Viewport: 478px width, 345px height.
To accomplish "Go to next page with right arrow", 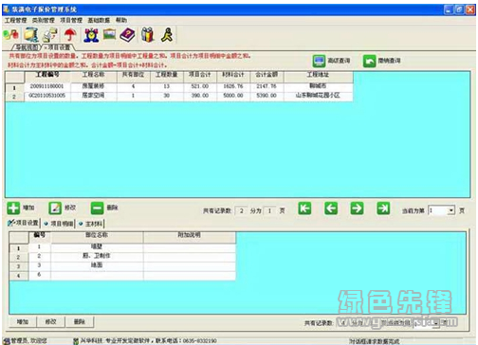I will tap(357, 209).
